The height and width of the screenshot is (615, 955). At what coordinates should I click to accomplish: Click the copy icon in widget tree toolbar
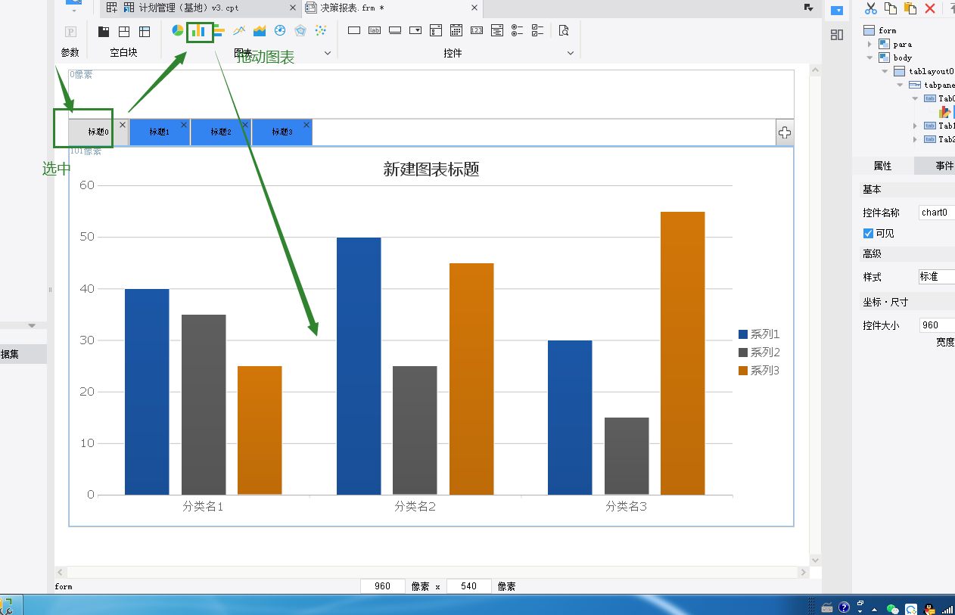[891, 8]
